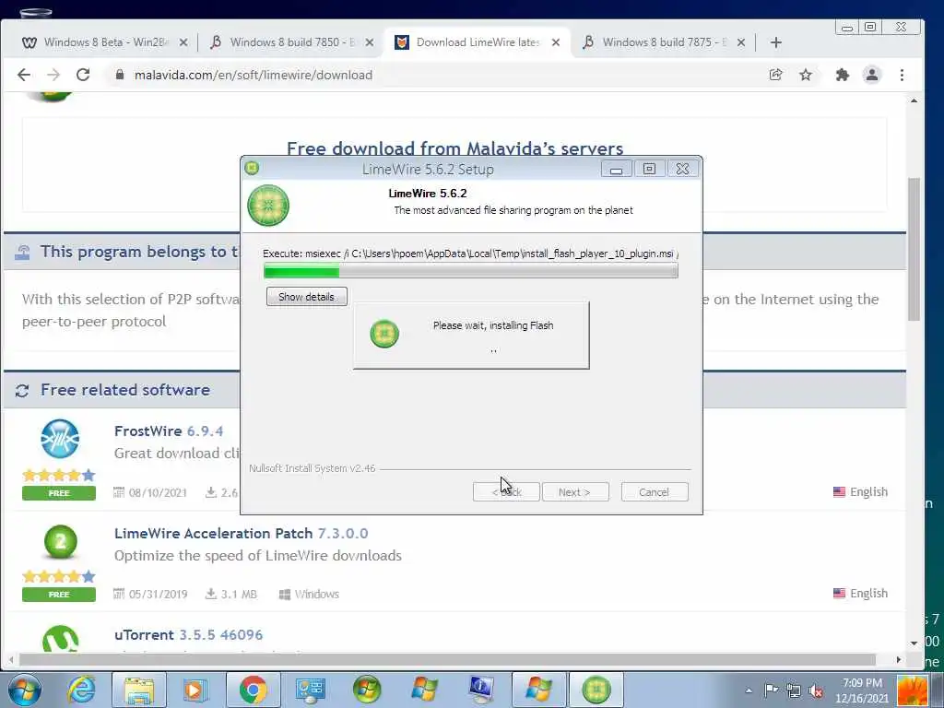
Task: Click FREE badge under Acceleration Patch
Action: coord(59,595)
